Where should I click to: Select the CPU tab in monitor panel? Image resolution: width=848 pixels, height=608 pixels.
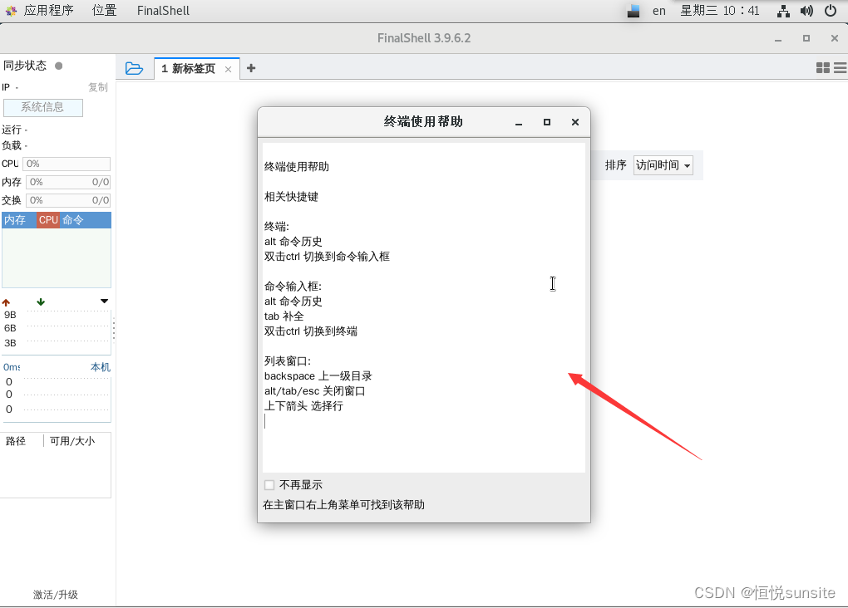pos(48,219)
